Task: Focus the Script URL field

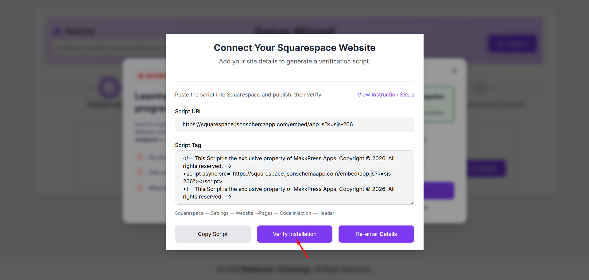Action: coord(294,124)
